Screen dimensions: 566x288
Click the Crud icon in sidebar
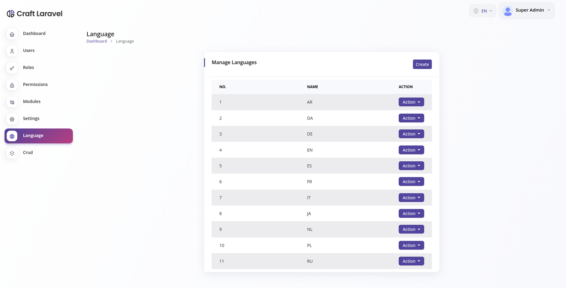pos(12,153)
